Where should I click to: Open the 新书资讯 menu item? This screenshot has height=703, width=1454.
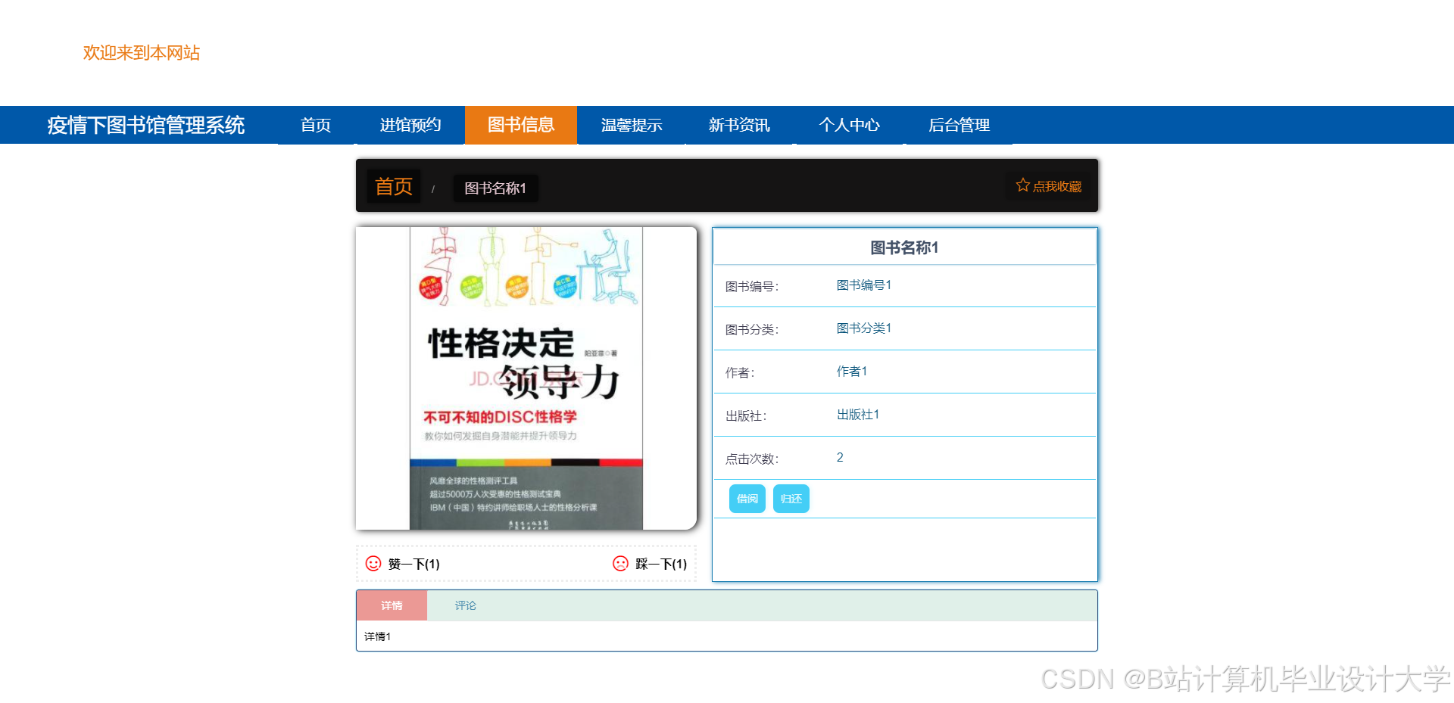(x=739, y=125)
